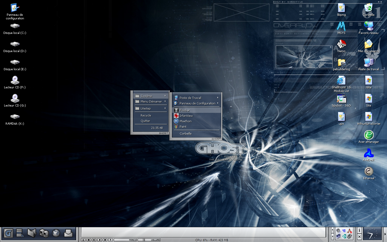Click the fast-forward next track button
Screen dimensions: 387x242
pos(105,240)
